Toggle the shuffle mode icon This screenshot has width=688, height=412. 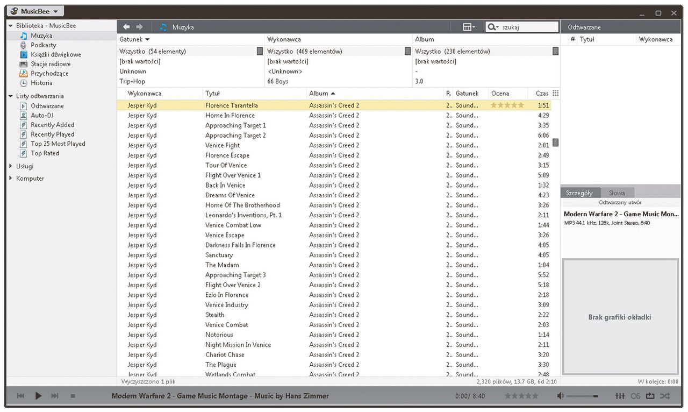(x=665, y=396)
